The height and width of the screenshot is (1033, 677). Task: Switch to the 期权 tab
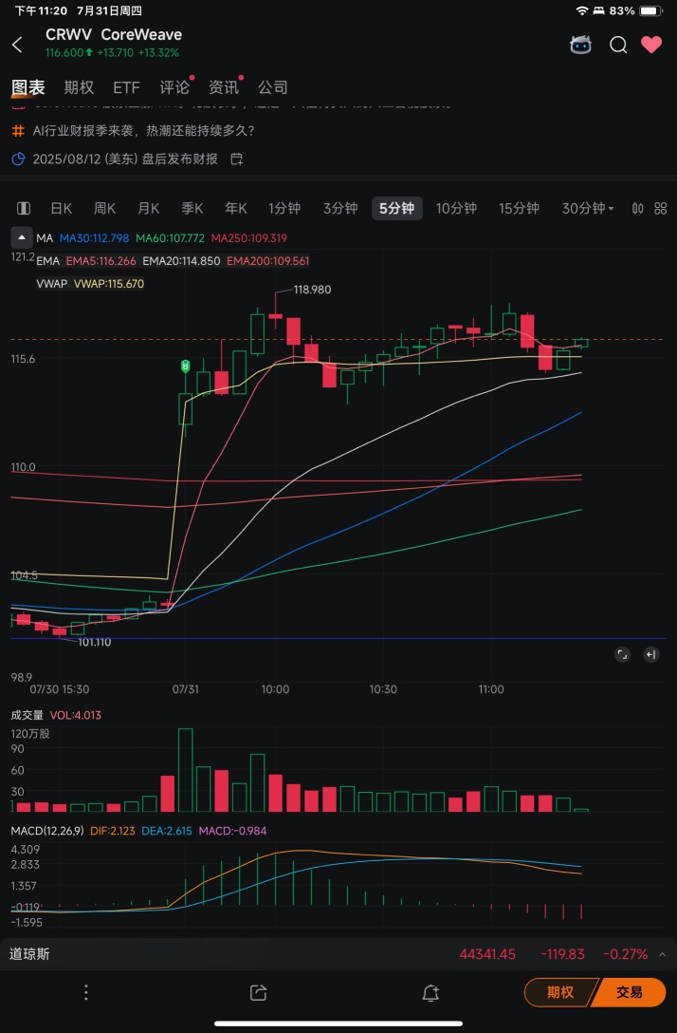(x=79, y=87)
